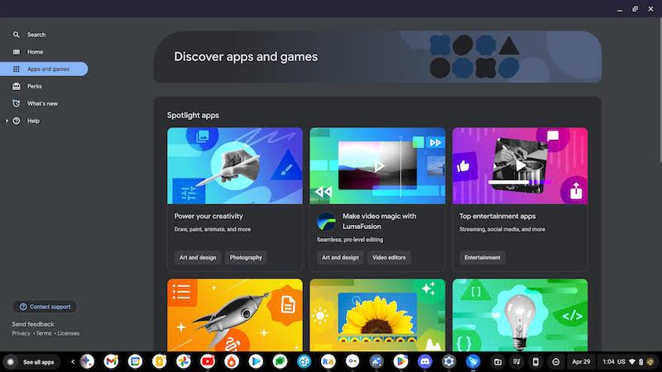Collapse shelf apps with the left chevron
The height and width of the screenshot is (372, 662).
click(73, 361)
